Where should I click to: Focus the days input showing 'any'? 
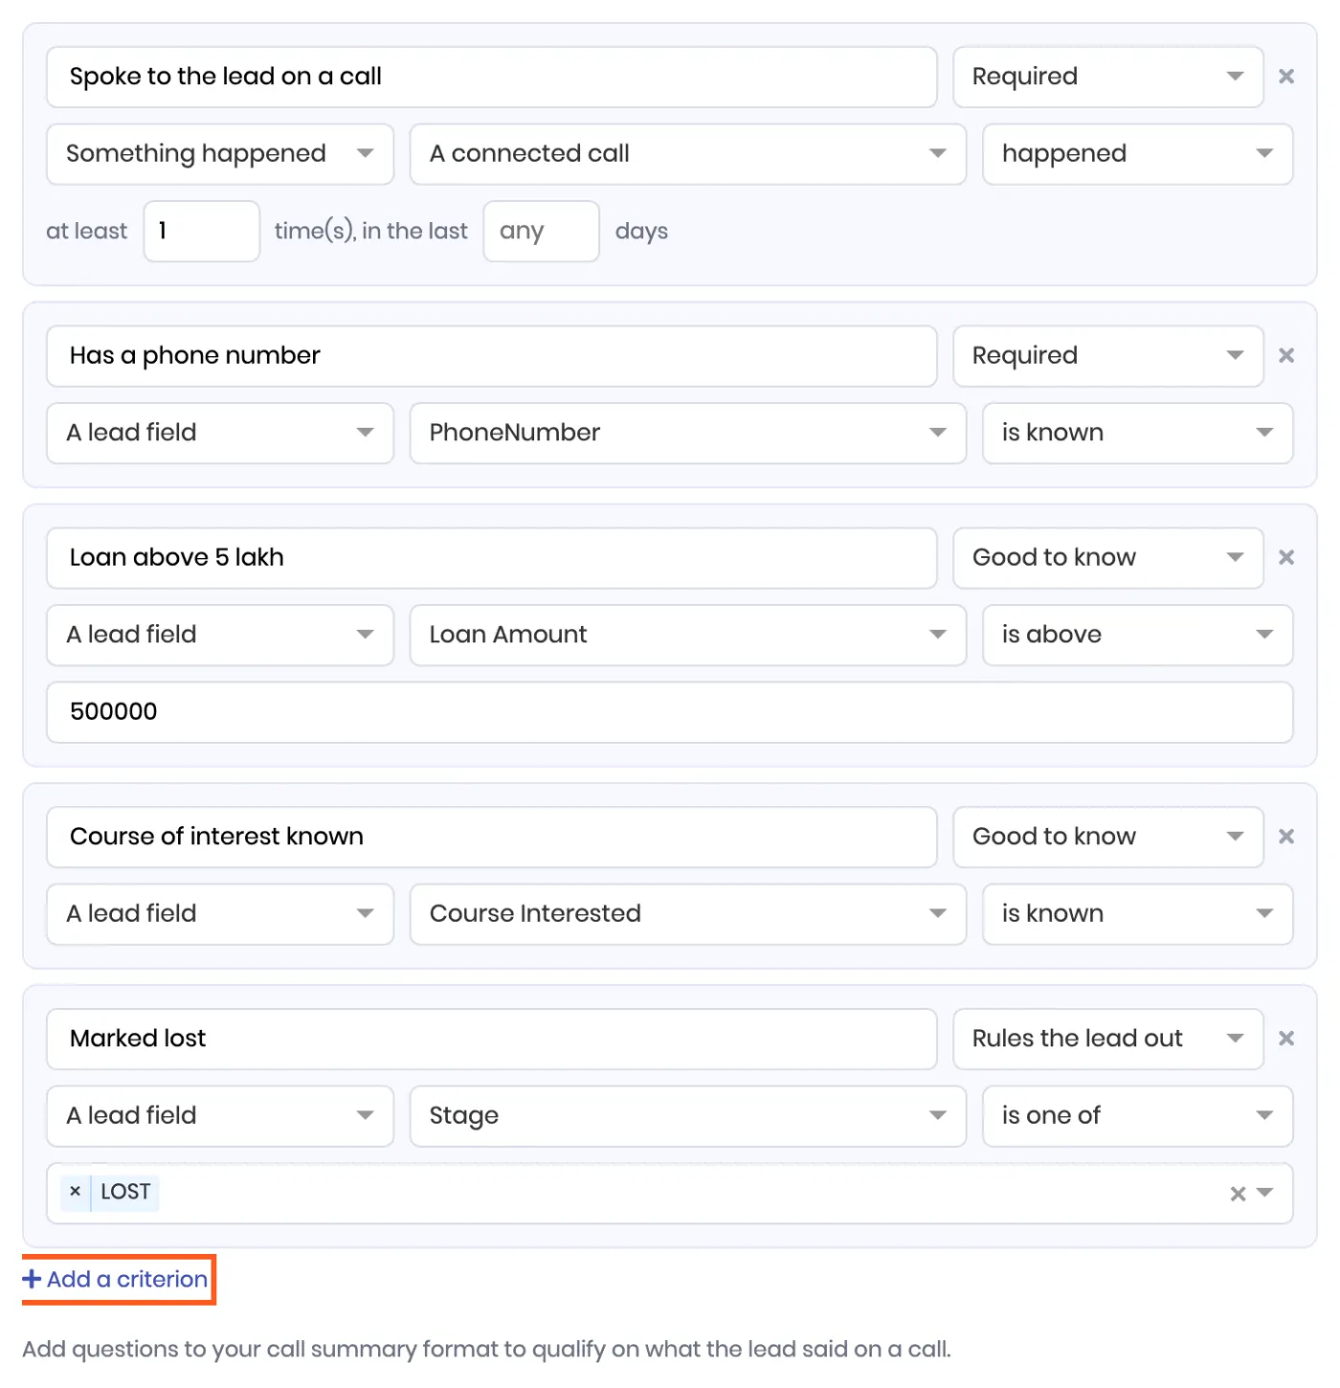[x=542, y=231]
